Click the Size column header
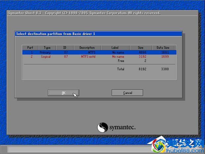Viewport: 205px width, 154px height. [x=141, y=48]
